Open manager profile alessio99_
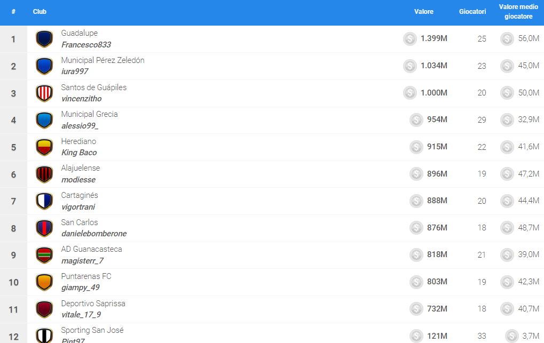 coord(80,126)
